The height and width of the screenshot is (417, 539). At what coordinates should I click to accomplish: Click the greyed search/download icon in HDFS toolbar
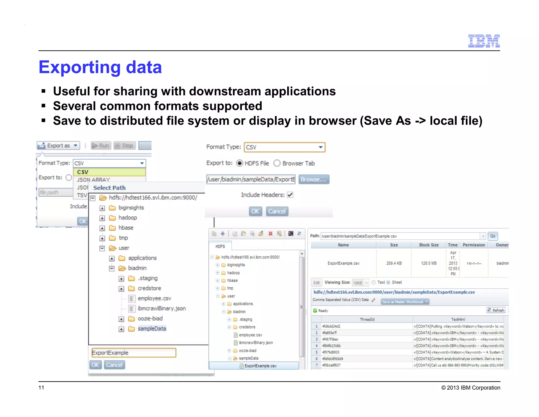click(x=252, y=234)
